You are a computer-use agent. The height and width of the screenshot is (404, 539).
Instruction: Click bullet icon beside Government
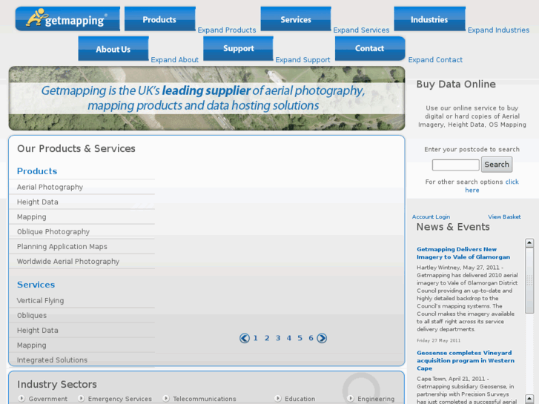(22, 398)
